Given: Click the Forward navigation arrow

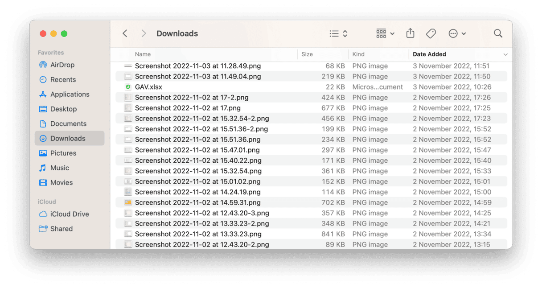Looking at the screenshot, I should [144, 33].
